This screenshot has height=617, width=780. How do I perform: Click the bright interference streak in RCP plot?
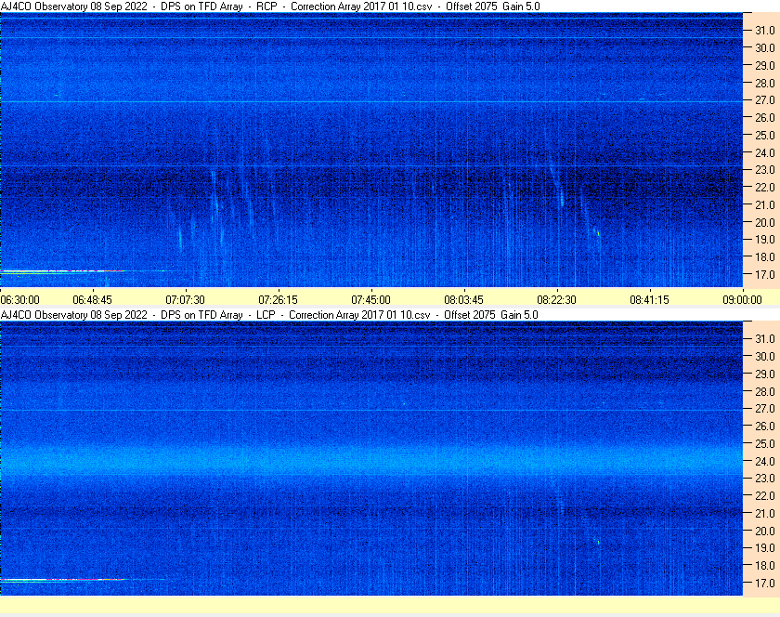pos(62,272)
